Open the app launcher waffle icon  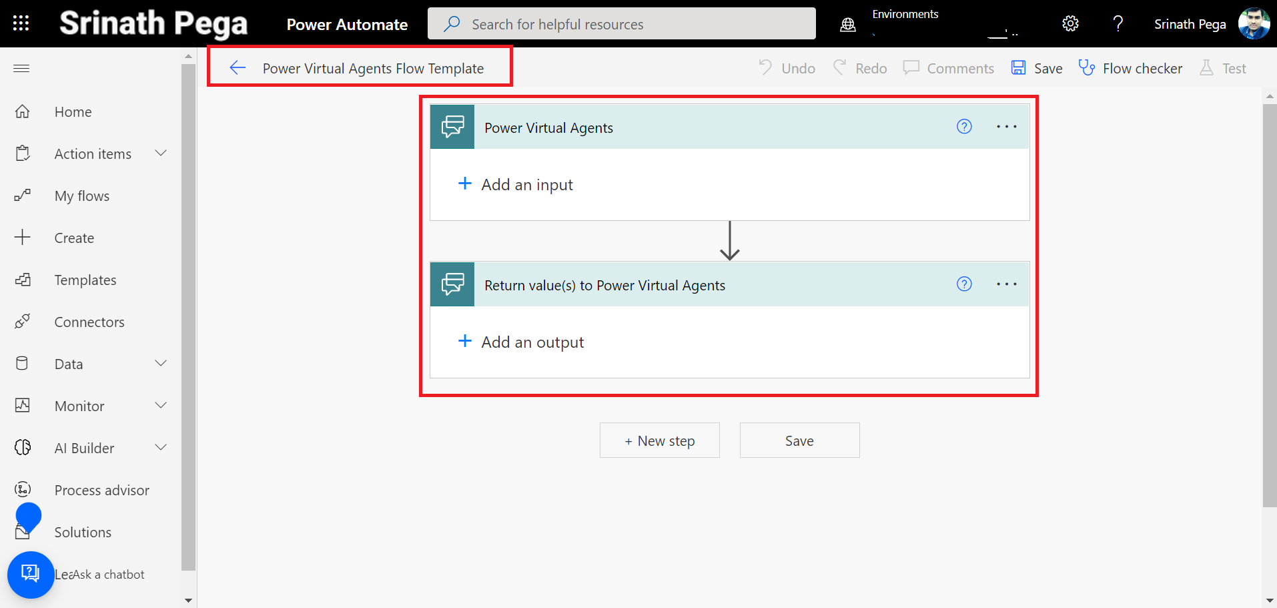click(x=21, y=23)
